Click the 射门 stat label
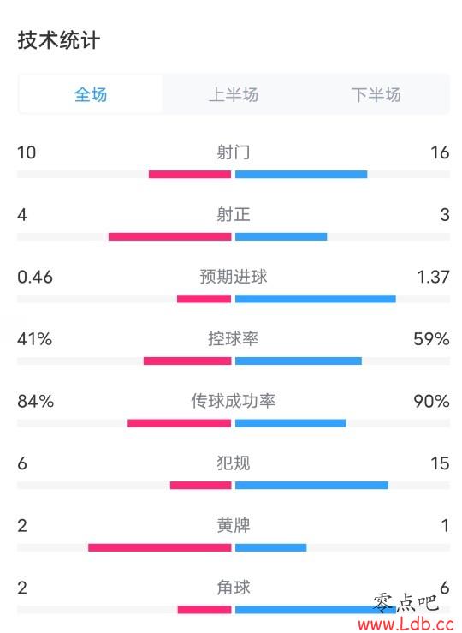This screenshot has height=633, width=462. tap(234, 152)
